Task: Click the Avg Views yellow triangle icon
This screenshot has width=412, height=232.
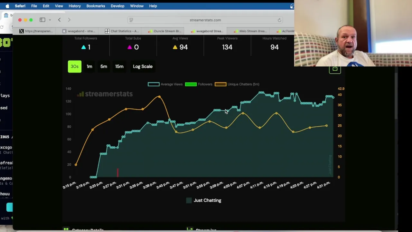Action: tap(175, 47)
